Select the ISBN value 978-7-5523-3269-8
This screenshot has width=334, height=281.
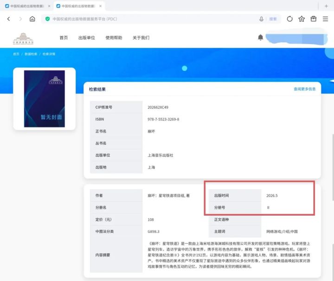pyautogui.click(x=163, y=119)
